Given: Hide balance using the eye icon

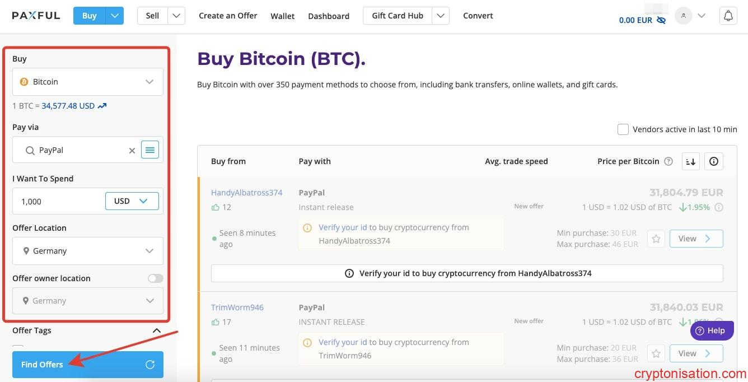Looking at the screenshot, I should [x=661, y=20].
